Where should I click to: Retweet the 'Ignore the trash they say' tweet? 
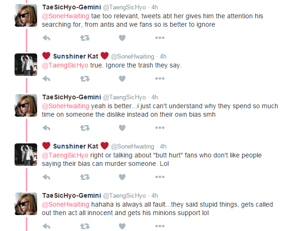(x=85, y=78)
